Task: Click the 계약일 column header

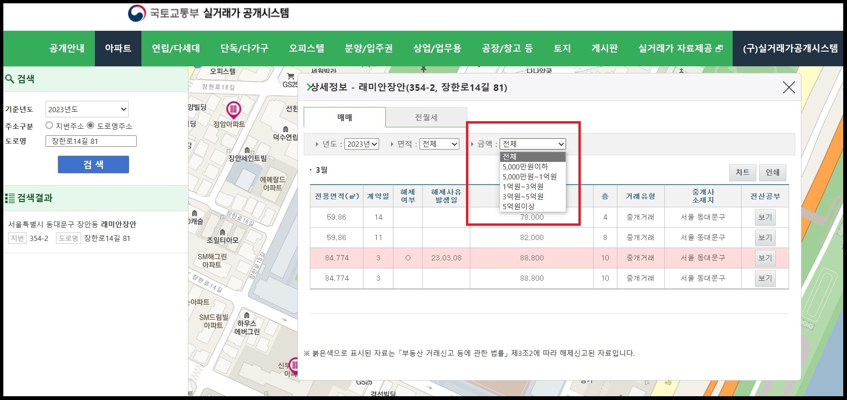Action: [x=378, y=196]
